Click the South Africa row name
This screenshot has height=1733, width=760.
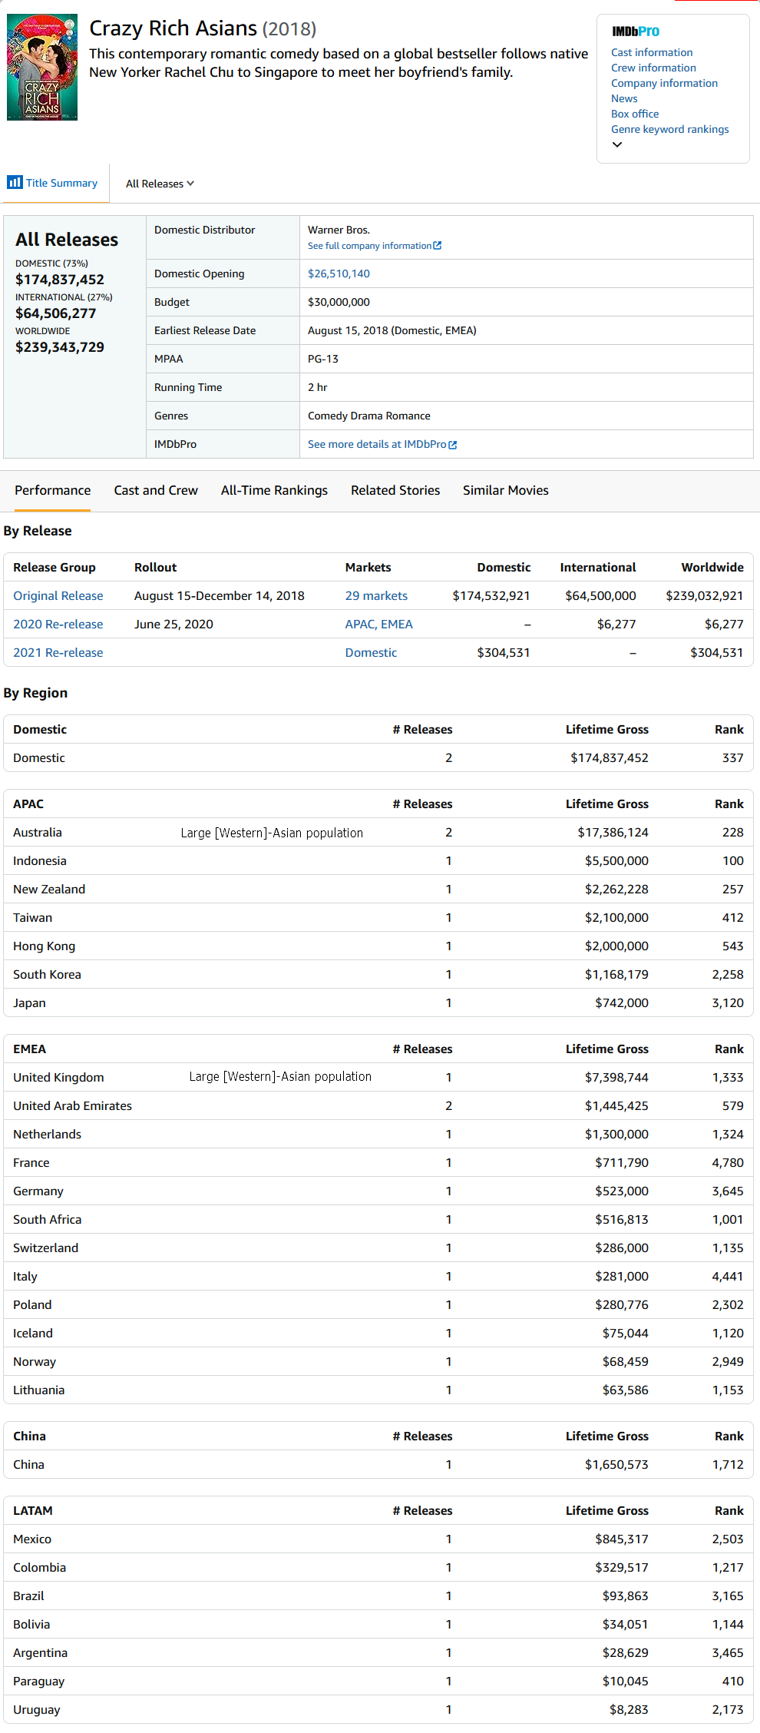pyautogui.click(x=48, y=1219)
